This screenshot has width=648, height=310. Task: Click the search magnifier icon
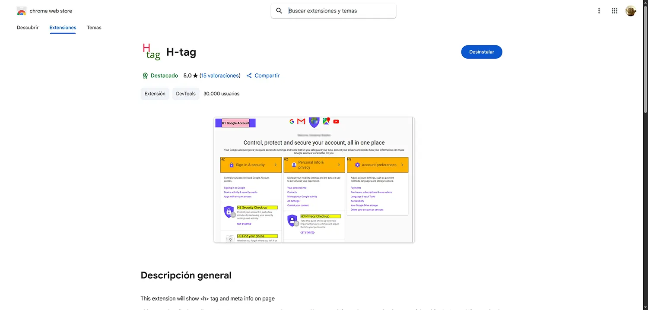click(x=279, y=10)
